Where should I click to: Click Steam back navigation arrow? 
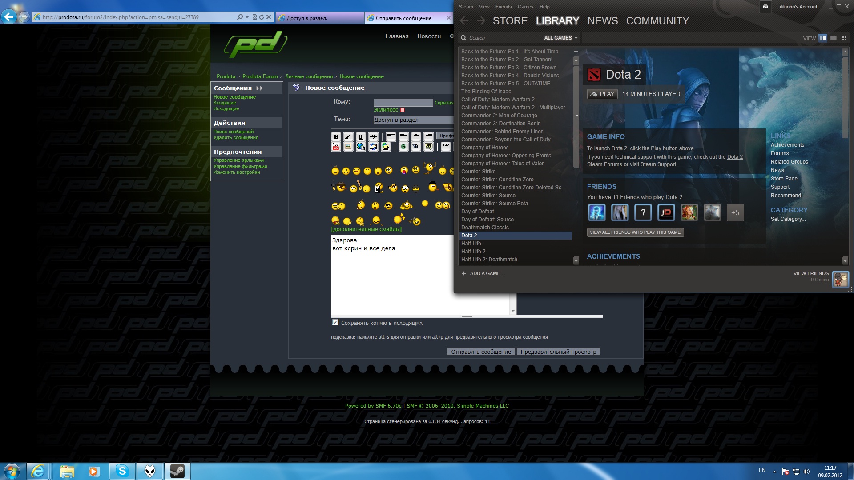(464, 21)
